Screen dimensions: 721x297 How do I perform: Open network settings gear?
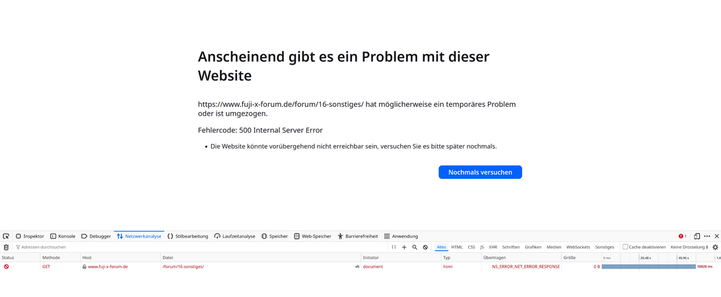(x=715, y=247)
